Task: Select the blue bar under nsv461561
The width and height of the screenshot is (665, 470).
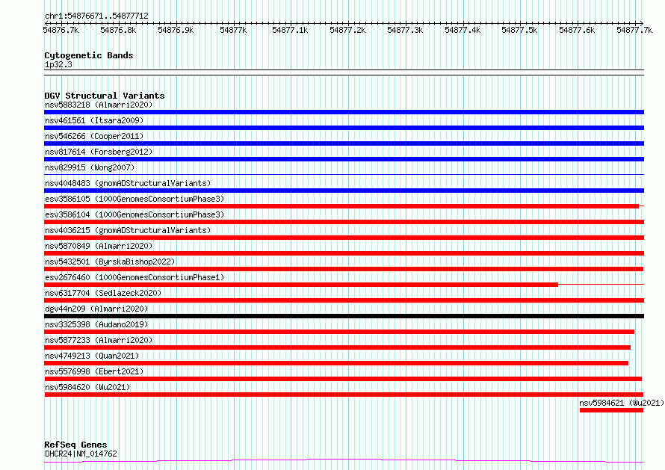Action: [344, 128]
